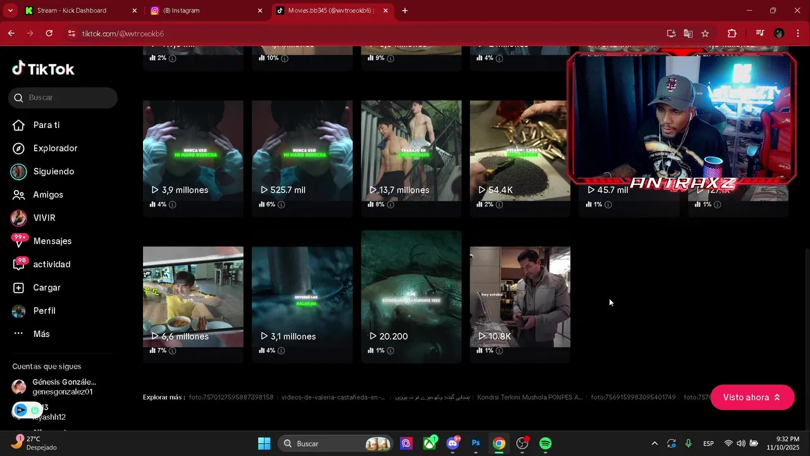This screenshot has width=810, height=456.
Task: Open the Xbox app in taskbar
Action: (430, 443)
